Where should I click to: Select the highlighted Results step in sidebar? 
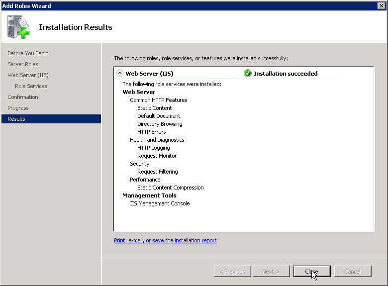51,119
